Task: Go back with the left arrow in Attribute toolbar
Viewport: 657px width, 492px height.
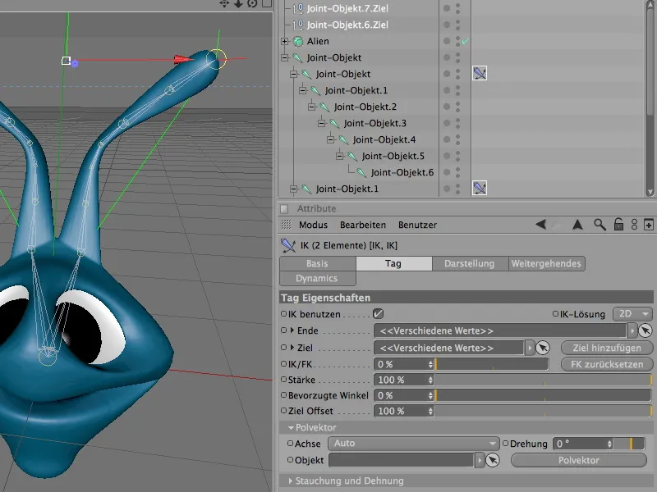Action: click(540, 225)
